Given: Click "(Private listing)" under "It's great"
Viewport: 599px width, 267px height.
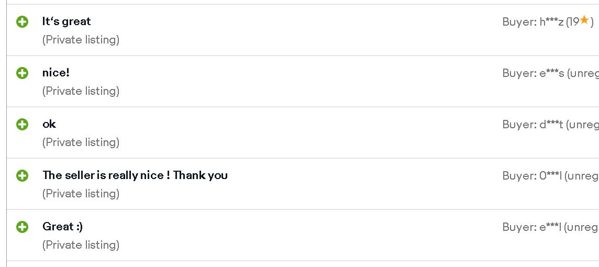Looking at the screenshot, I should click(x=81, y=40).
